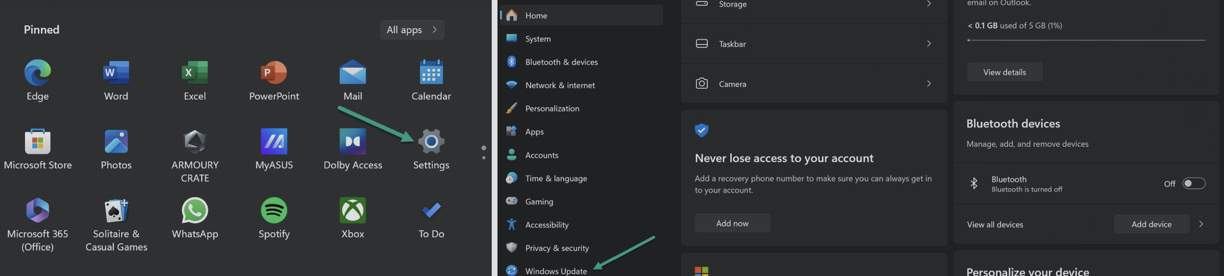Click '< 0.1 GB used of 5 GB (1%)' text
Image resolution: width=1224 pixels, height=276 pixels.
tap(1015, 25)
